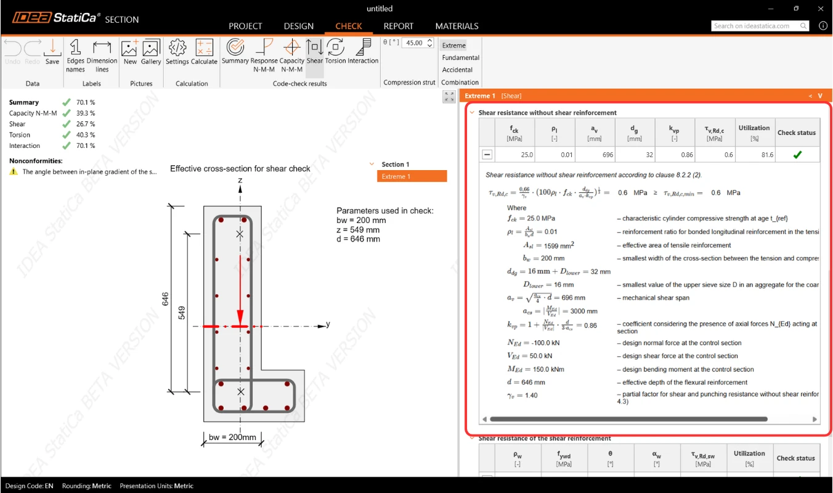This screenshot has width=833, height=493.
Task: Click the 81.6 utilization cell
Action: pos(754,155)
